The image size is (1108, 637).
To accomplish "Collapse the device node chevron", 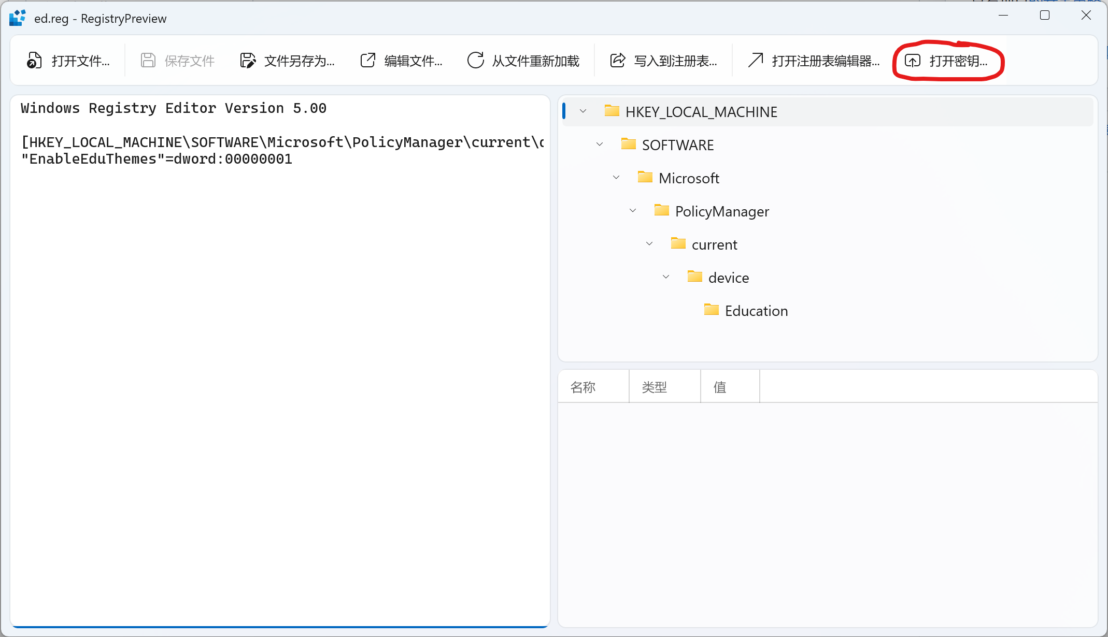I will [x=666, y=277].
